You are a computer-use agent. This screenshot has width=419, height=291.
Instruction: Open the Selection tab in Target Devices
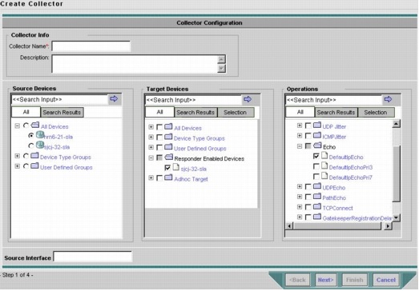pos(236,112)
